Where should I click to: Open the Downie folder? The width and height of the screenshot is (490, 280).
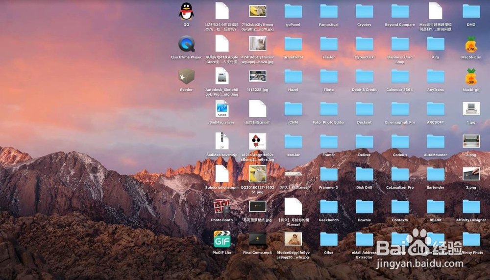pyautogui.click(x=365, y=207)
